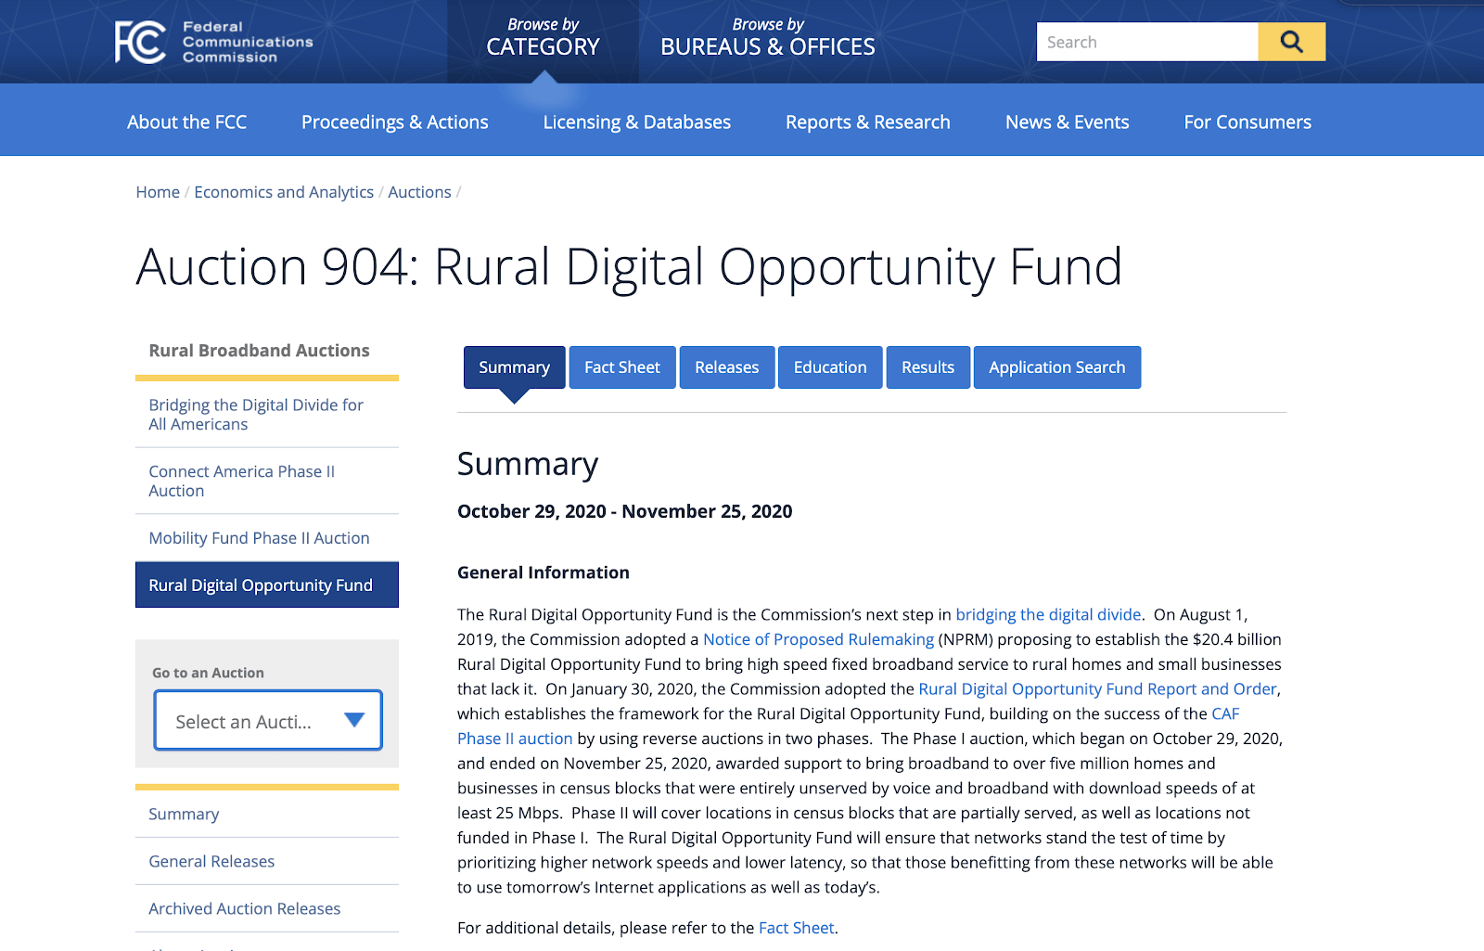This screenshot has height=951, width=1484.
Task: Open Browse by Bureaus & Offices menu
Action: (x=768, y=38)
